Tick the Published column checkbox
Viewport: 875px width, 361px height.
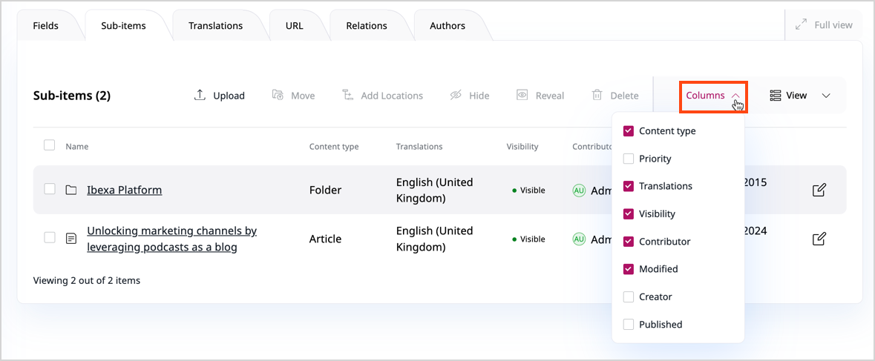pos(629,324)
